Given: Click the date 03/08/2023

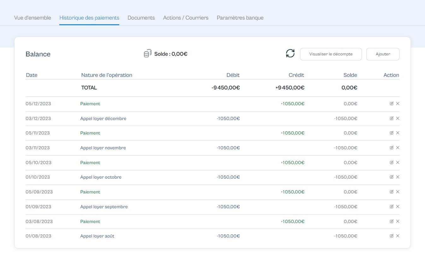Looking at the screenshot, I should (39, 221).
